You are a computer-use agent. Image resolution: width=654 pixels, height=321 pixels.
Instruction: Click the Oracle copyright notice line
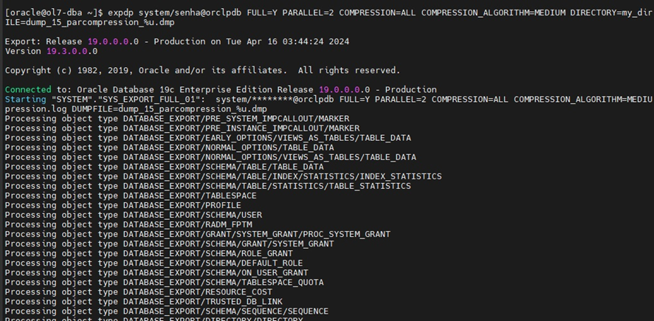pyautogui.click(x=202, y=70)
